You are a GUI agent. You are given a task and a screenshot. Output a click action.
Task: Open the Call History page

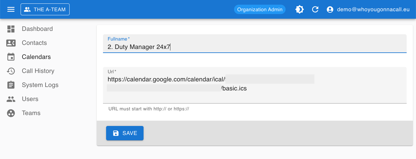[x=38, y=71]
